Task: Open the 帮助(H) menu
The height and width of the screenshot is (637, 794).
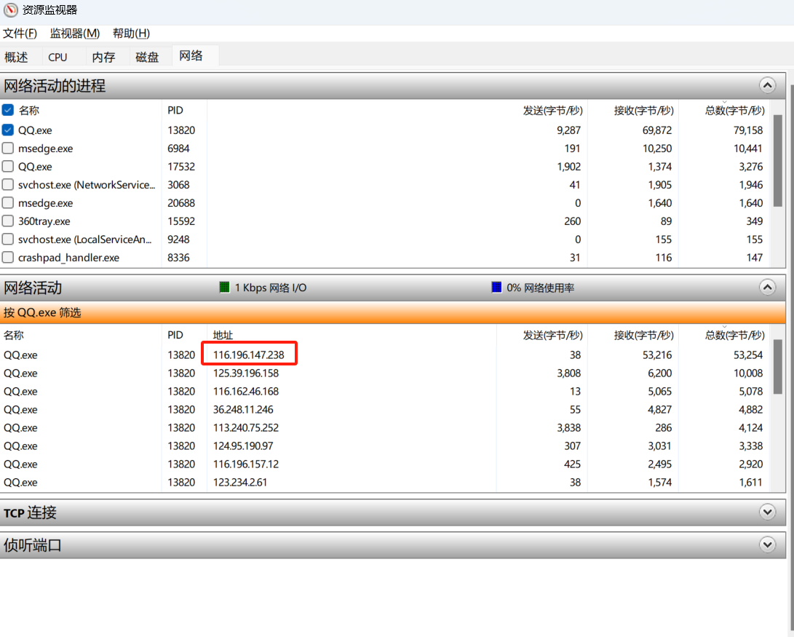Action: pos(131,33)
